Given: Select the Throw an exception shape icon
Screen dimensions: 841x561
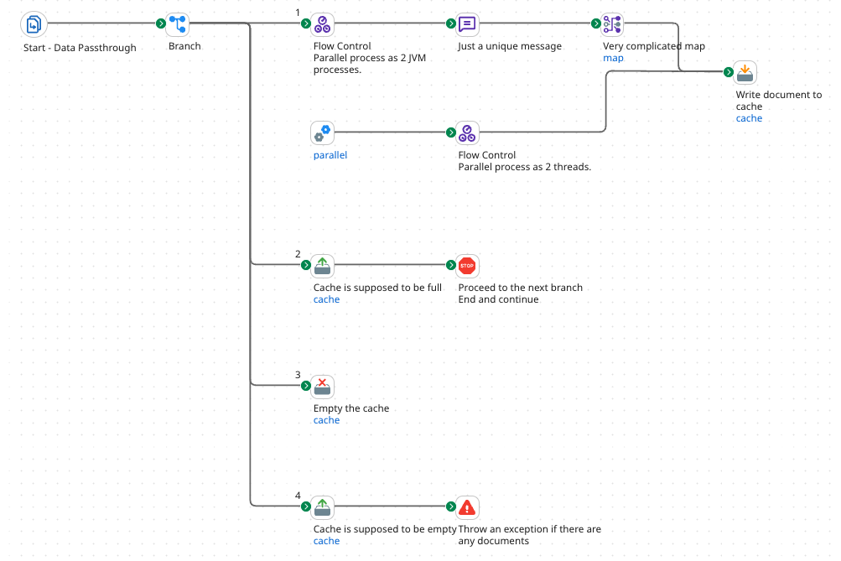Looking at the screenshot, I should 468,507.
